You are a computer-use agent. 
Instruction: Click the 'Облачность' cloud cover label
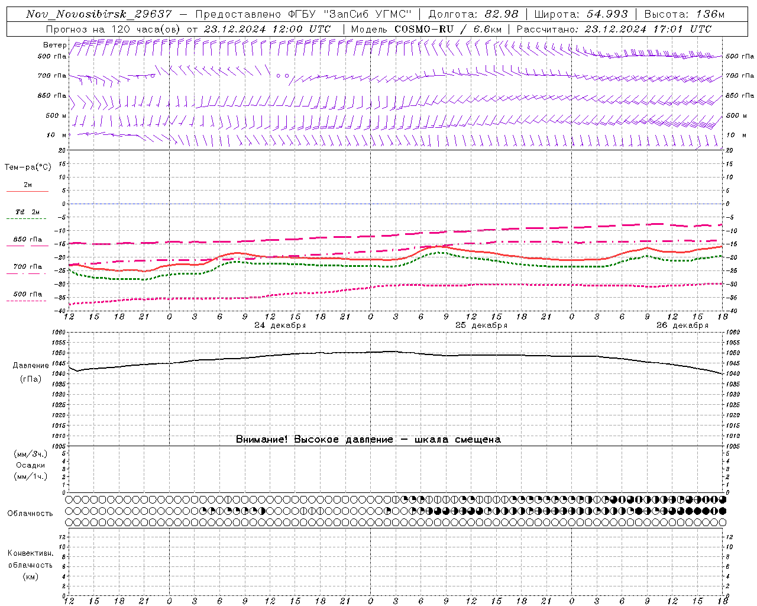[30, 514]
